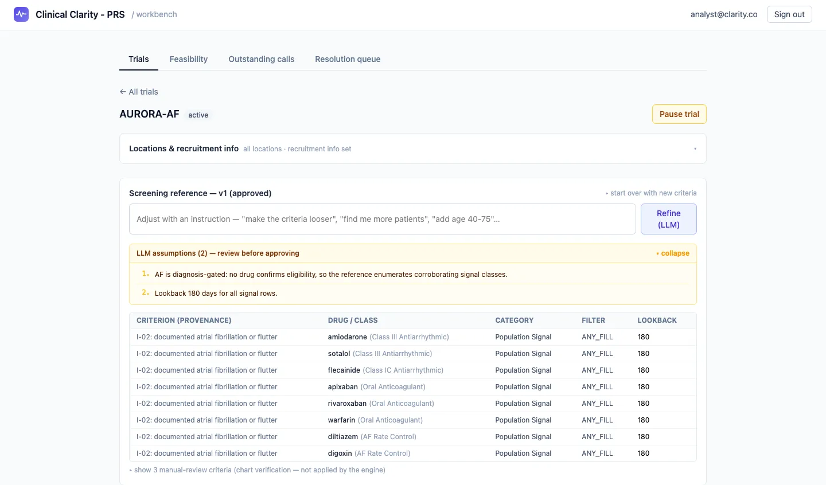Select the flecainide drug cell
Screen dimensions: 826x485
(385, 370)
